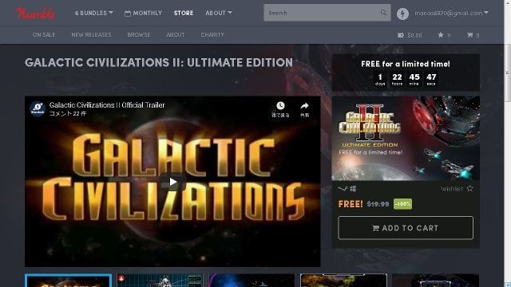
Task: Click the trailer's watch later clock icon
Action: click(x=280, y=106)
